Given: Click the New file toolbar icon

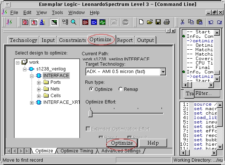Looking at the screenshot, I should pyautogui.click(x=141, y=22).
